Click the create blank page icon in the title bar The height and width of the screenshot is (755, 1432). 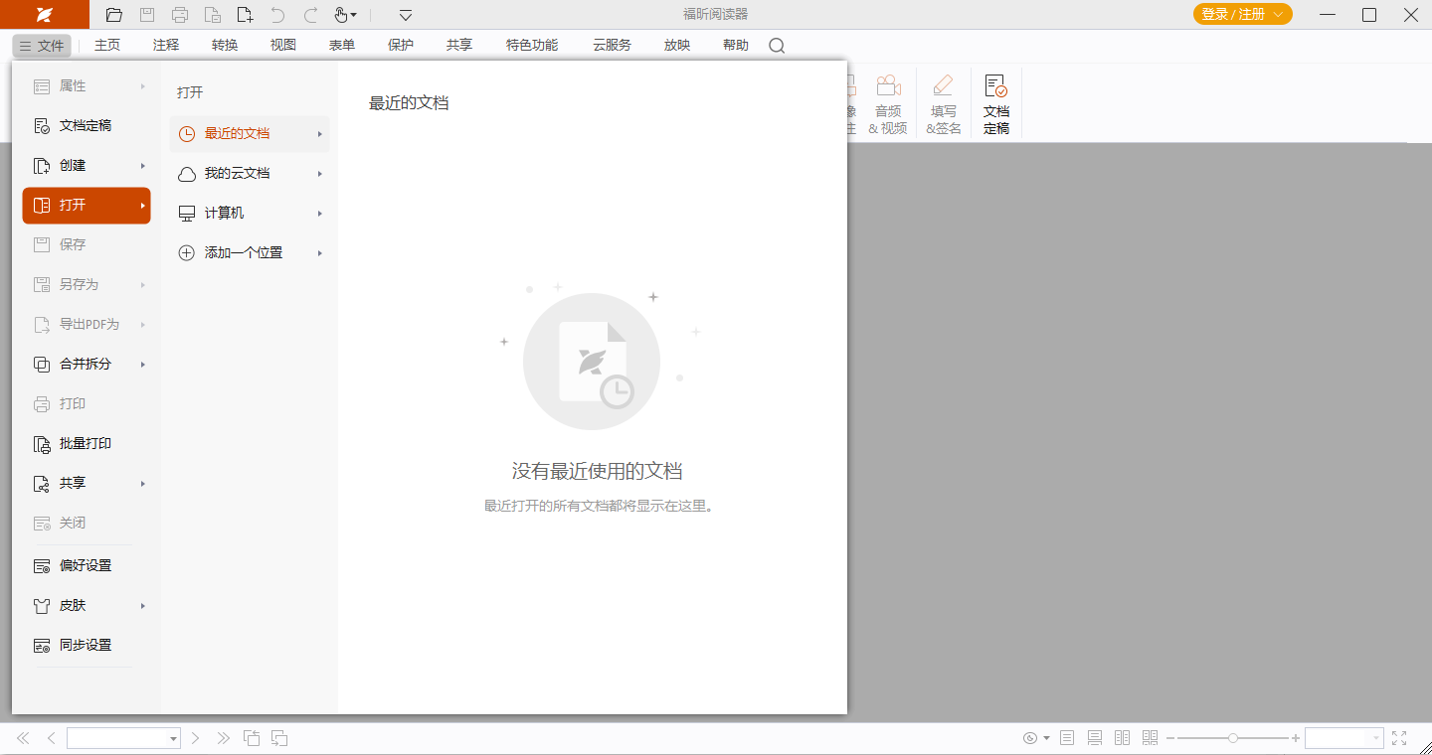click(x=245, y=15)
